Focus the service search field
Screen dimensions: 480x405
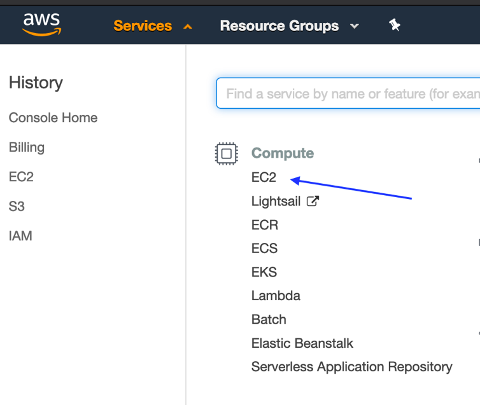click(350, 94)
